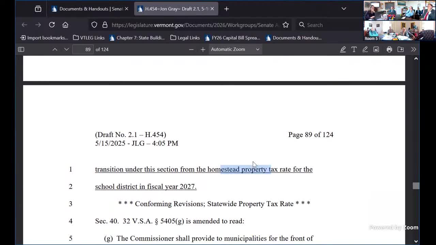Click '(g) The Commissioner shall provide' line
The image size is (436, 245).
208,238
